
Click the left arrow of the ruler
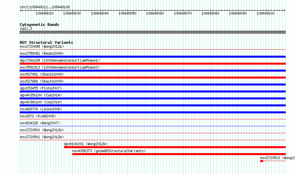21,10
